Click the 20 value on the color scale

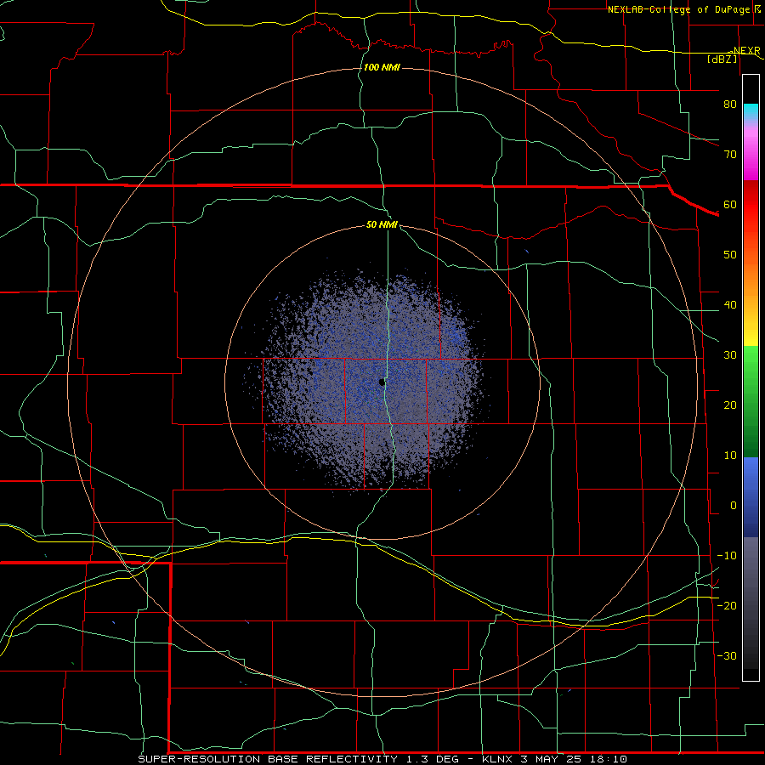[730, 405]
